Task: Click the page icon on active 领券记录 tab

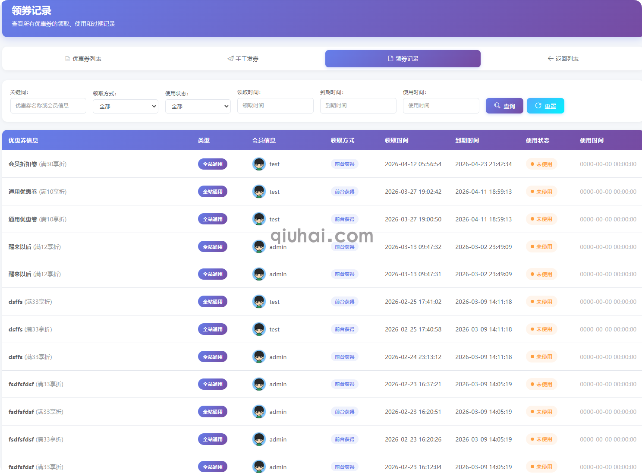Action: pyautogui.click(x=390, y=59)
